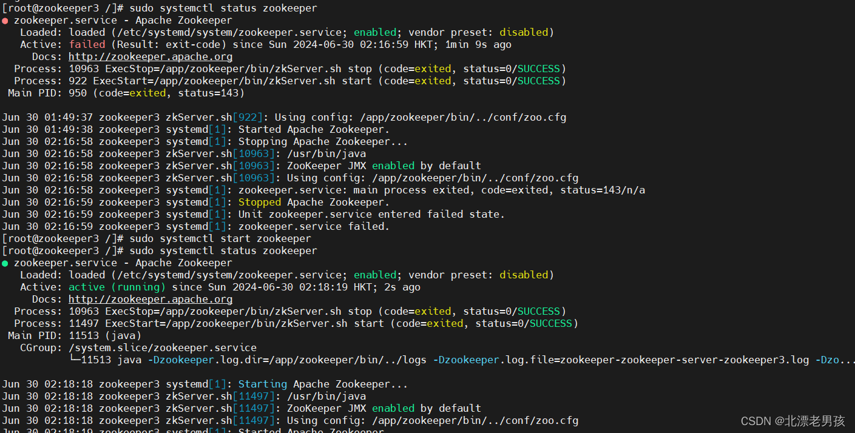Click the 'Main PID: 11513 (java)' line
Viewport: 855px width, 433px height.
pyautogui.click(x=75, y=335)
